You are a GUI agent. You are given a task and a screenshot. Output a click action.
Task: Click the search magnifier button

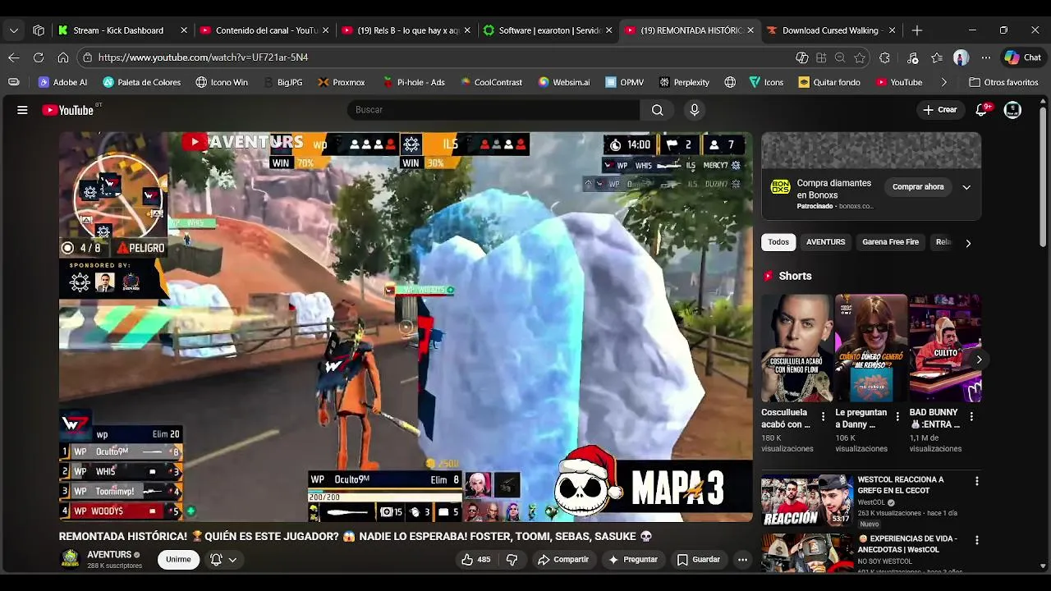(657, 110)
